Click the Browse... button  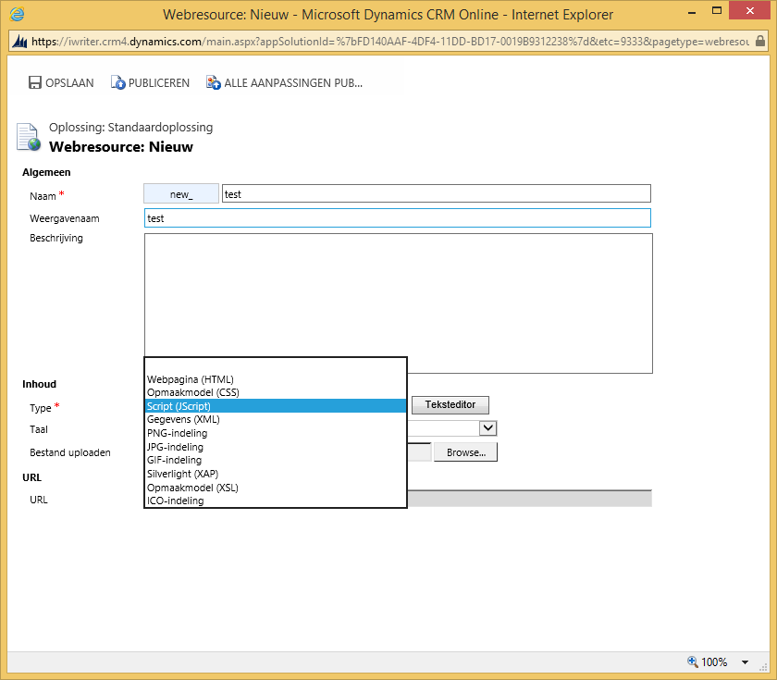click(x=465, y=452)
